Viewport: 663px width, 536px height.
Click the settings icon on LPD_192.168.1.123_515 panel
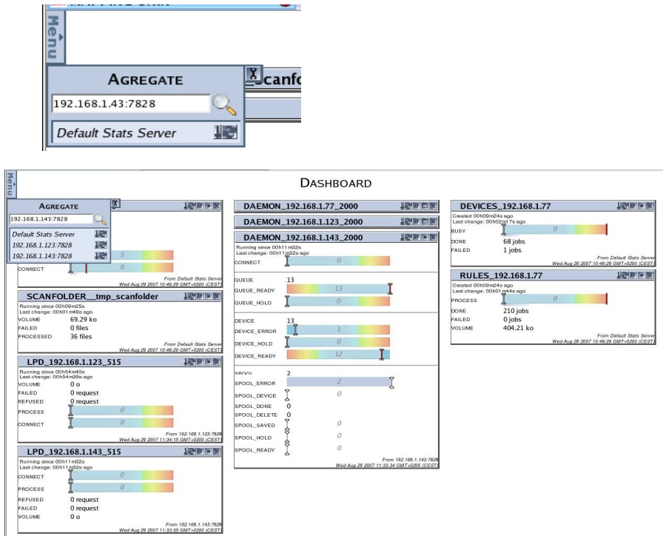coord(198,361)
